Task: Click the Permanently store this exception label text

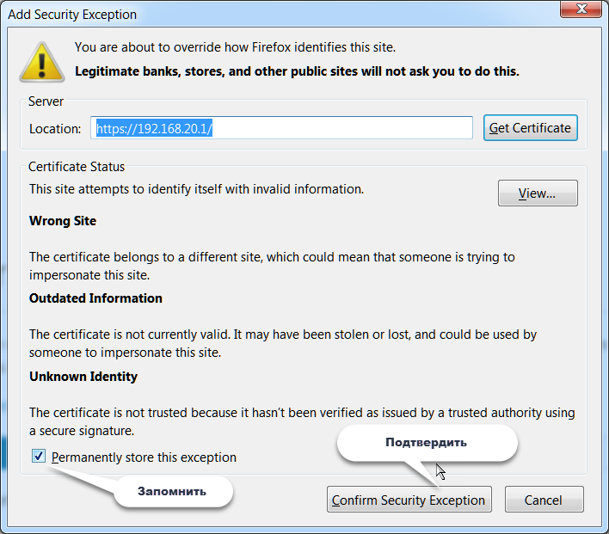Action: pyautogui.click(x=144, y=457)
